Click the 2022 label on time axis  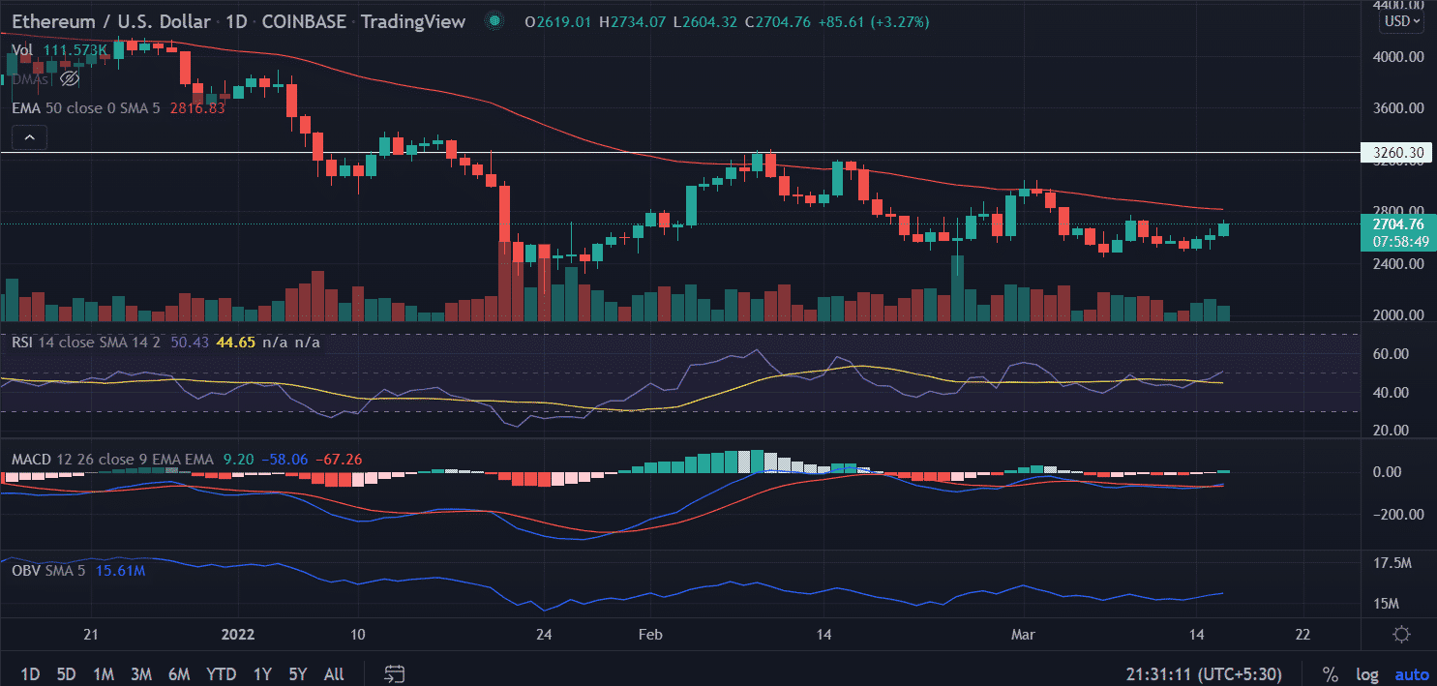[237, 635]
